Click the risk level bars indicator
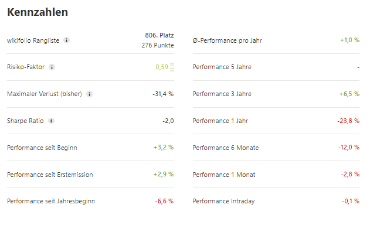This screenshot has height=225, width=380. coord(172,67)
